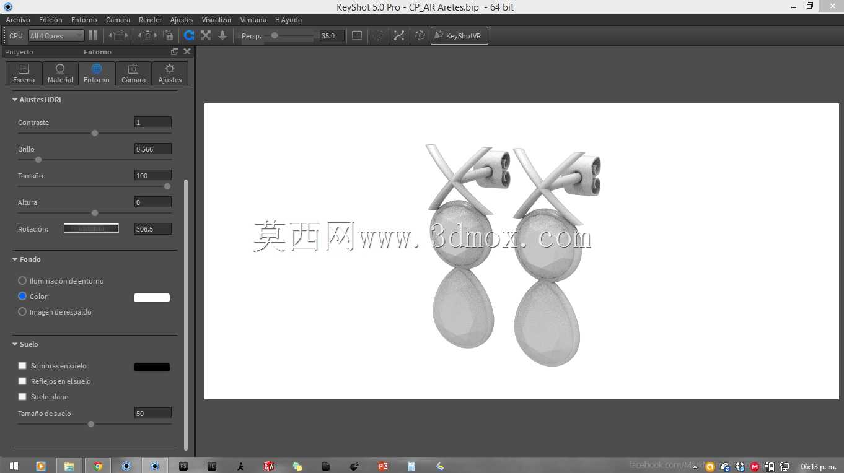Screen dimensions: 844x473
Task: Open the Visualizar menu
Action: (x=217, y=20)
